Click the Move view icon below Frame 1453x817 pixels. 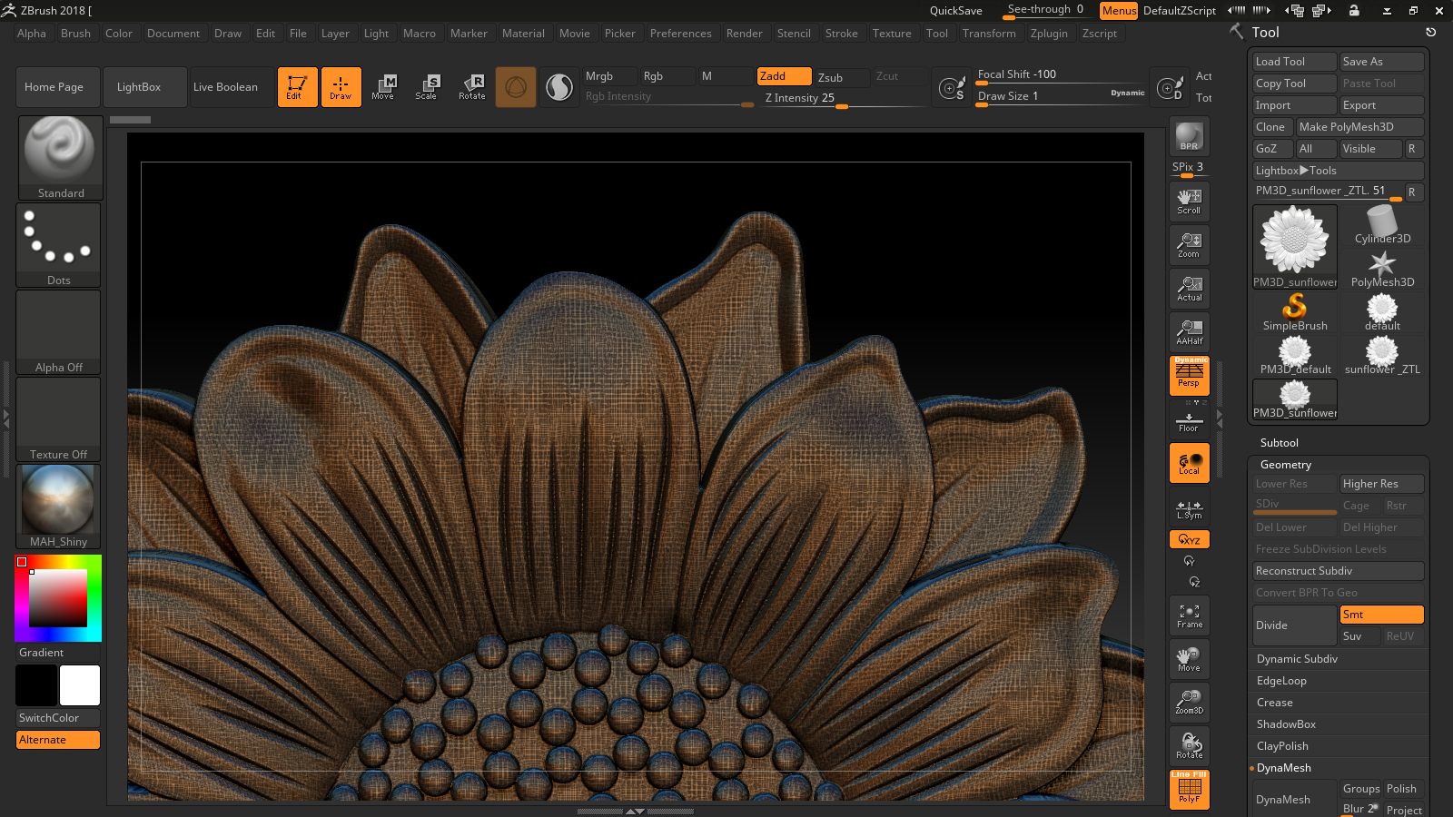[1189, 659]
